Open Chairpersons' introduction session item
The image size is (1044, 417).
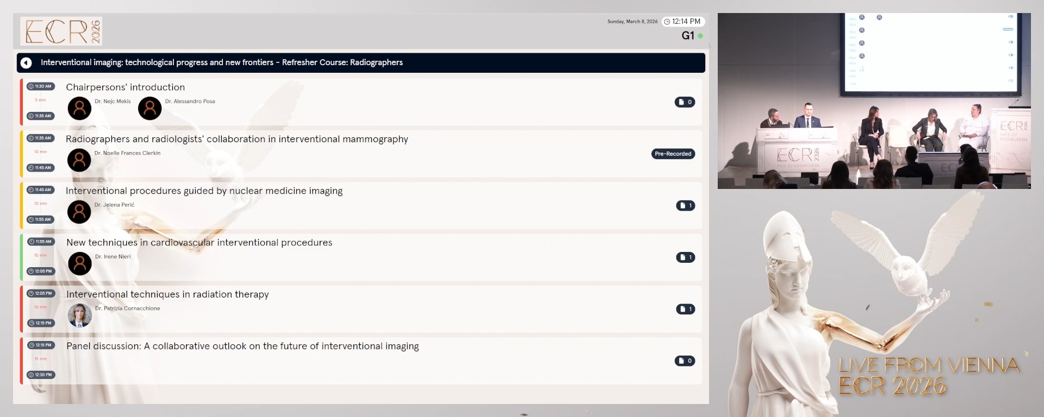[361, 102]
